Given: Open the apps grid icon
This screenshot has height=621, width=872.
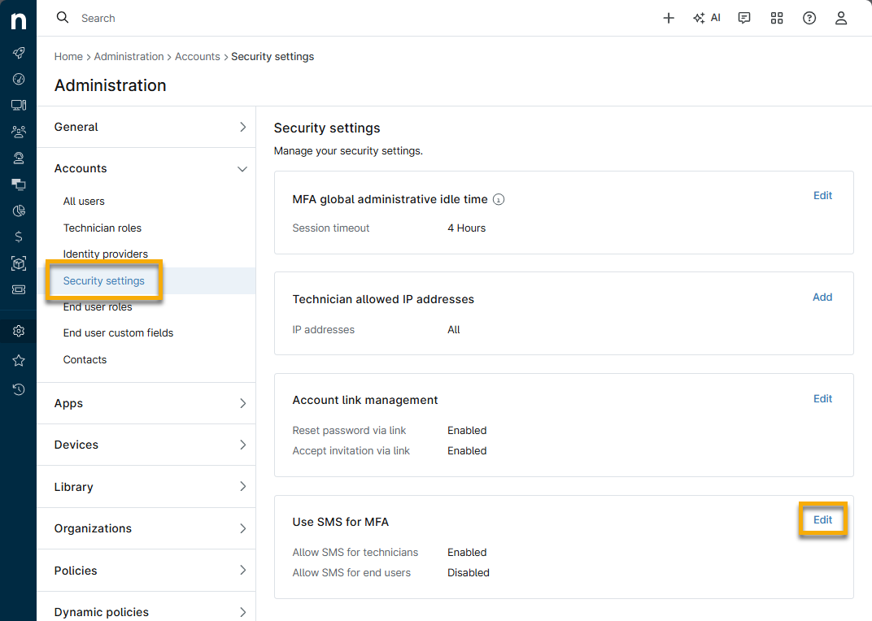Looking at the screenshot, I should click(777, 19).
